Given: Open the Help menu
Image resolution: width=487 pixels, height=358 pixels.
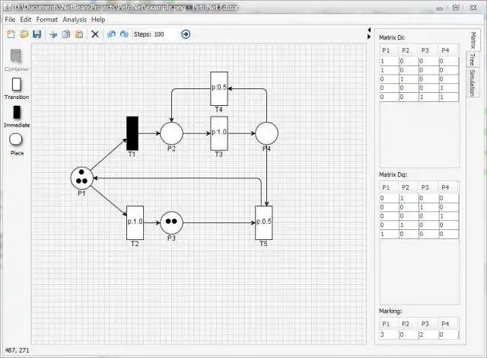Looking at the screenshot, I should 98,20.
